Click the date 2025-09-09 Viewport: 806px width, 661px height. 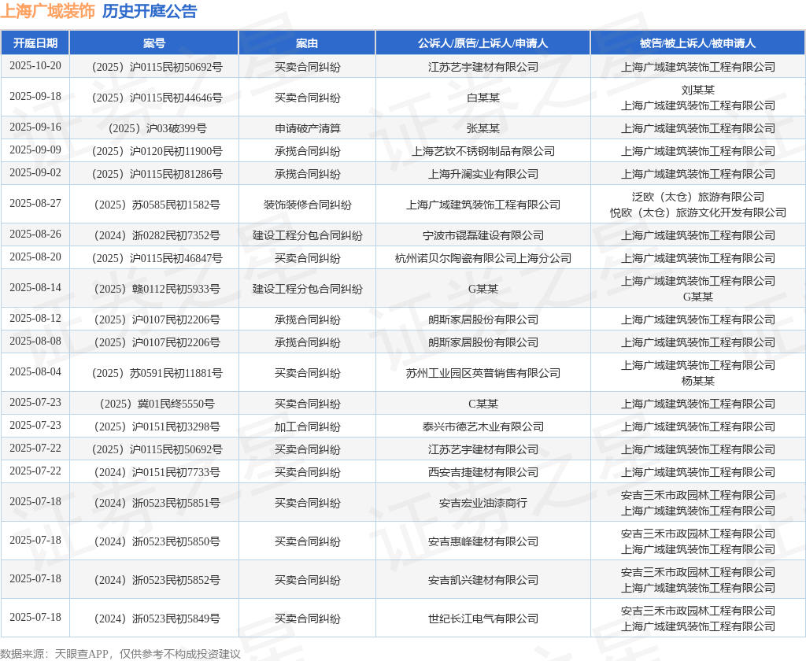35,150
